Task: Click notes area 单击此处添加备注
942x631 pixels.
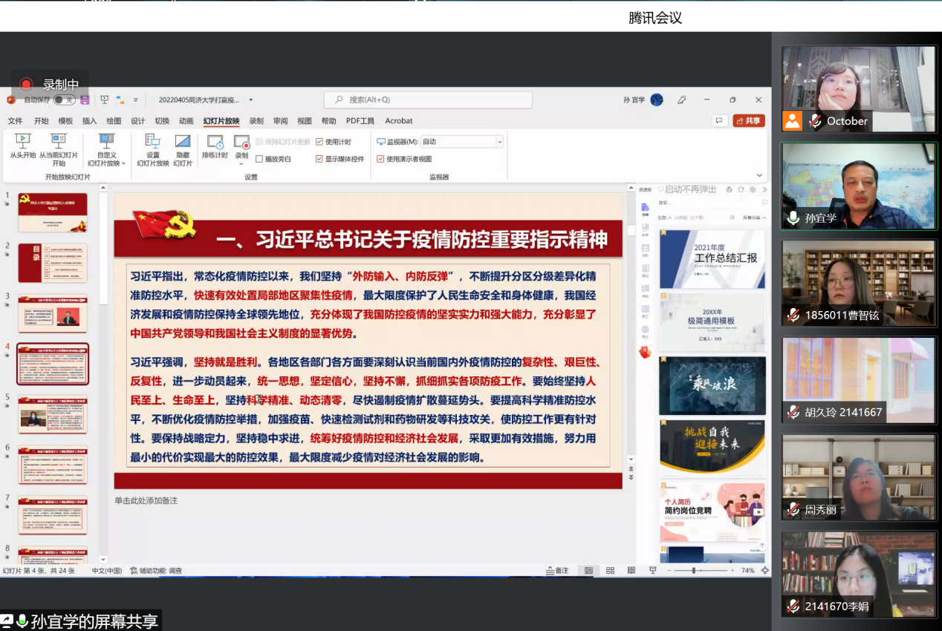Action: click(x=146, y=500)
